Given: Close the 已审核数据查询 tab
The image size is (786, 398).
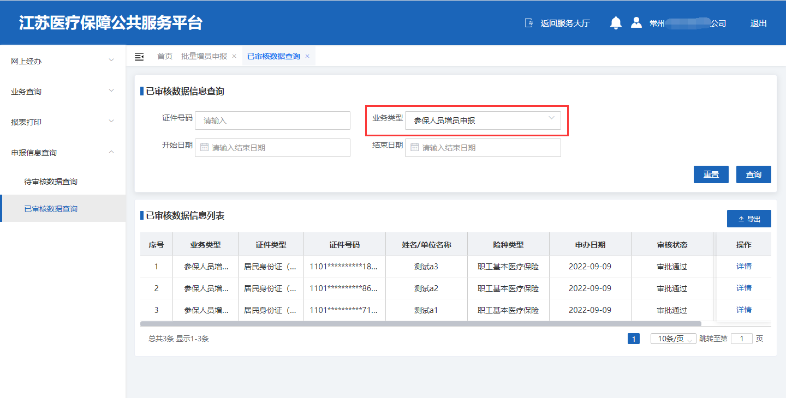Looking at the screenshot, I should pos(307,56).
